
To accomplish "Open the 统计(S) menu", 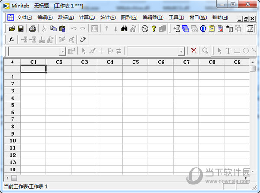I will (108, 17).
